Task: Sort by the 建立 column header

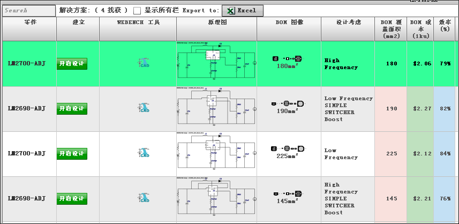Action: click(x=78, y=29)
